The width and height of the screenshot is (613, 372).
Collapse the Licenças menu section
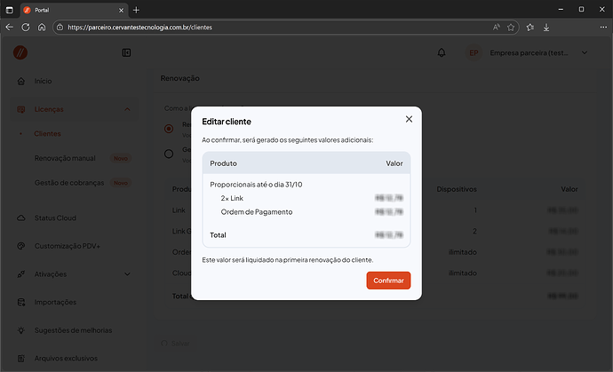click(127, 109)
